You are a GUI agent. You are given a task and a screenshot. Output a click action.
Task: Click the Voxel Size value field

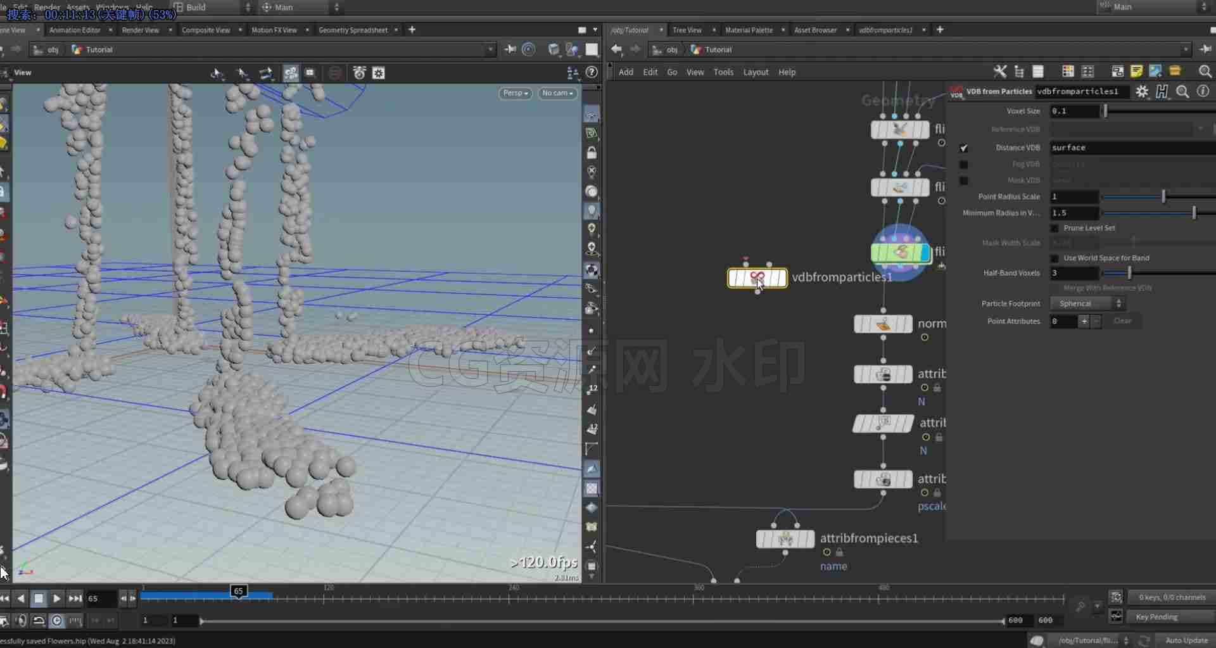tap(1074, 111)
